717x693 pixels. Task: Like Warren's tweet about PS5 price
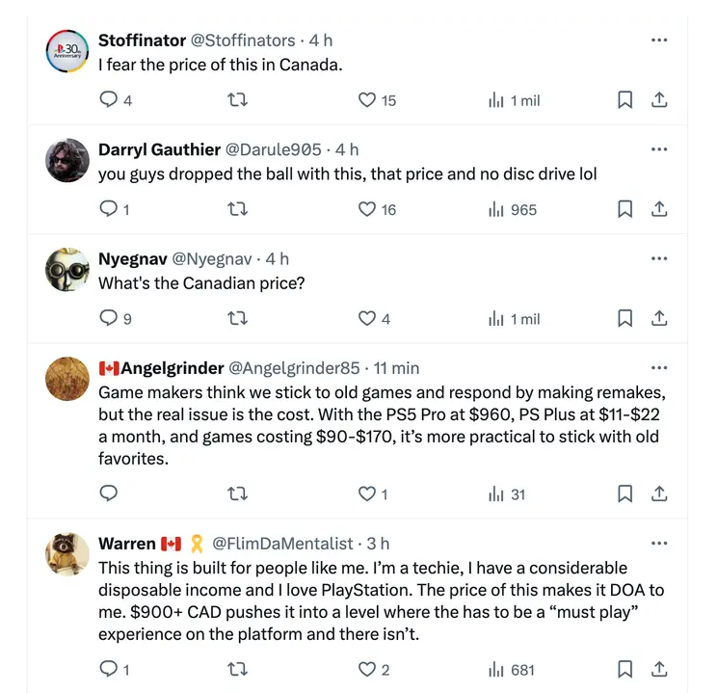366,669
